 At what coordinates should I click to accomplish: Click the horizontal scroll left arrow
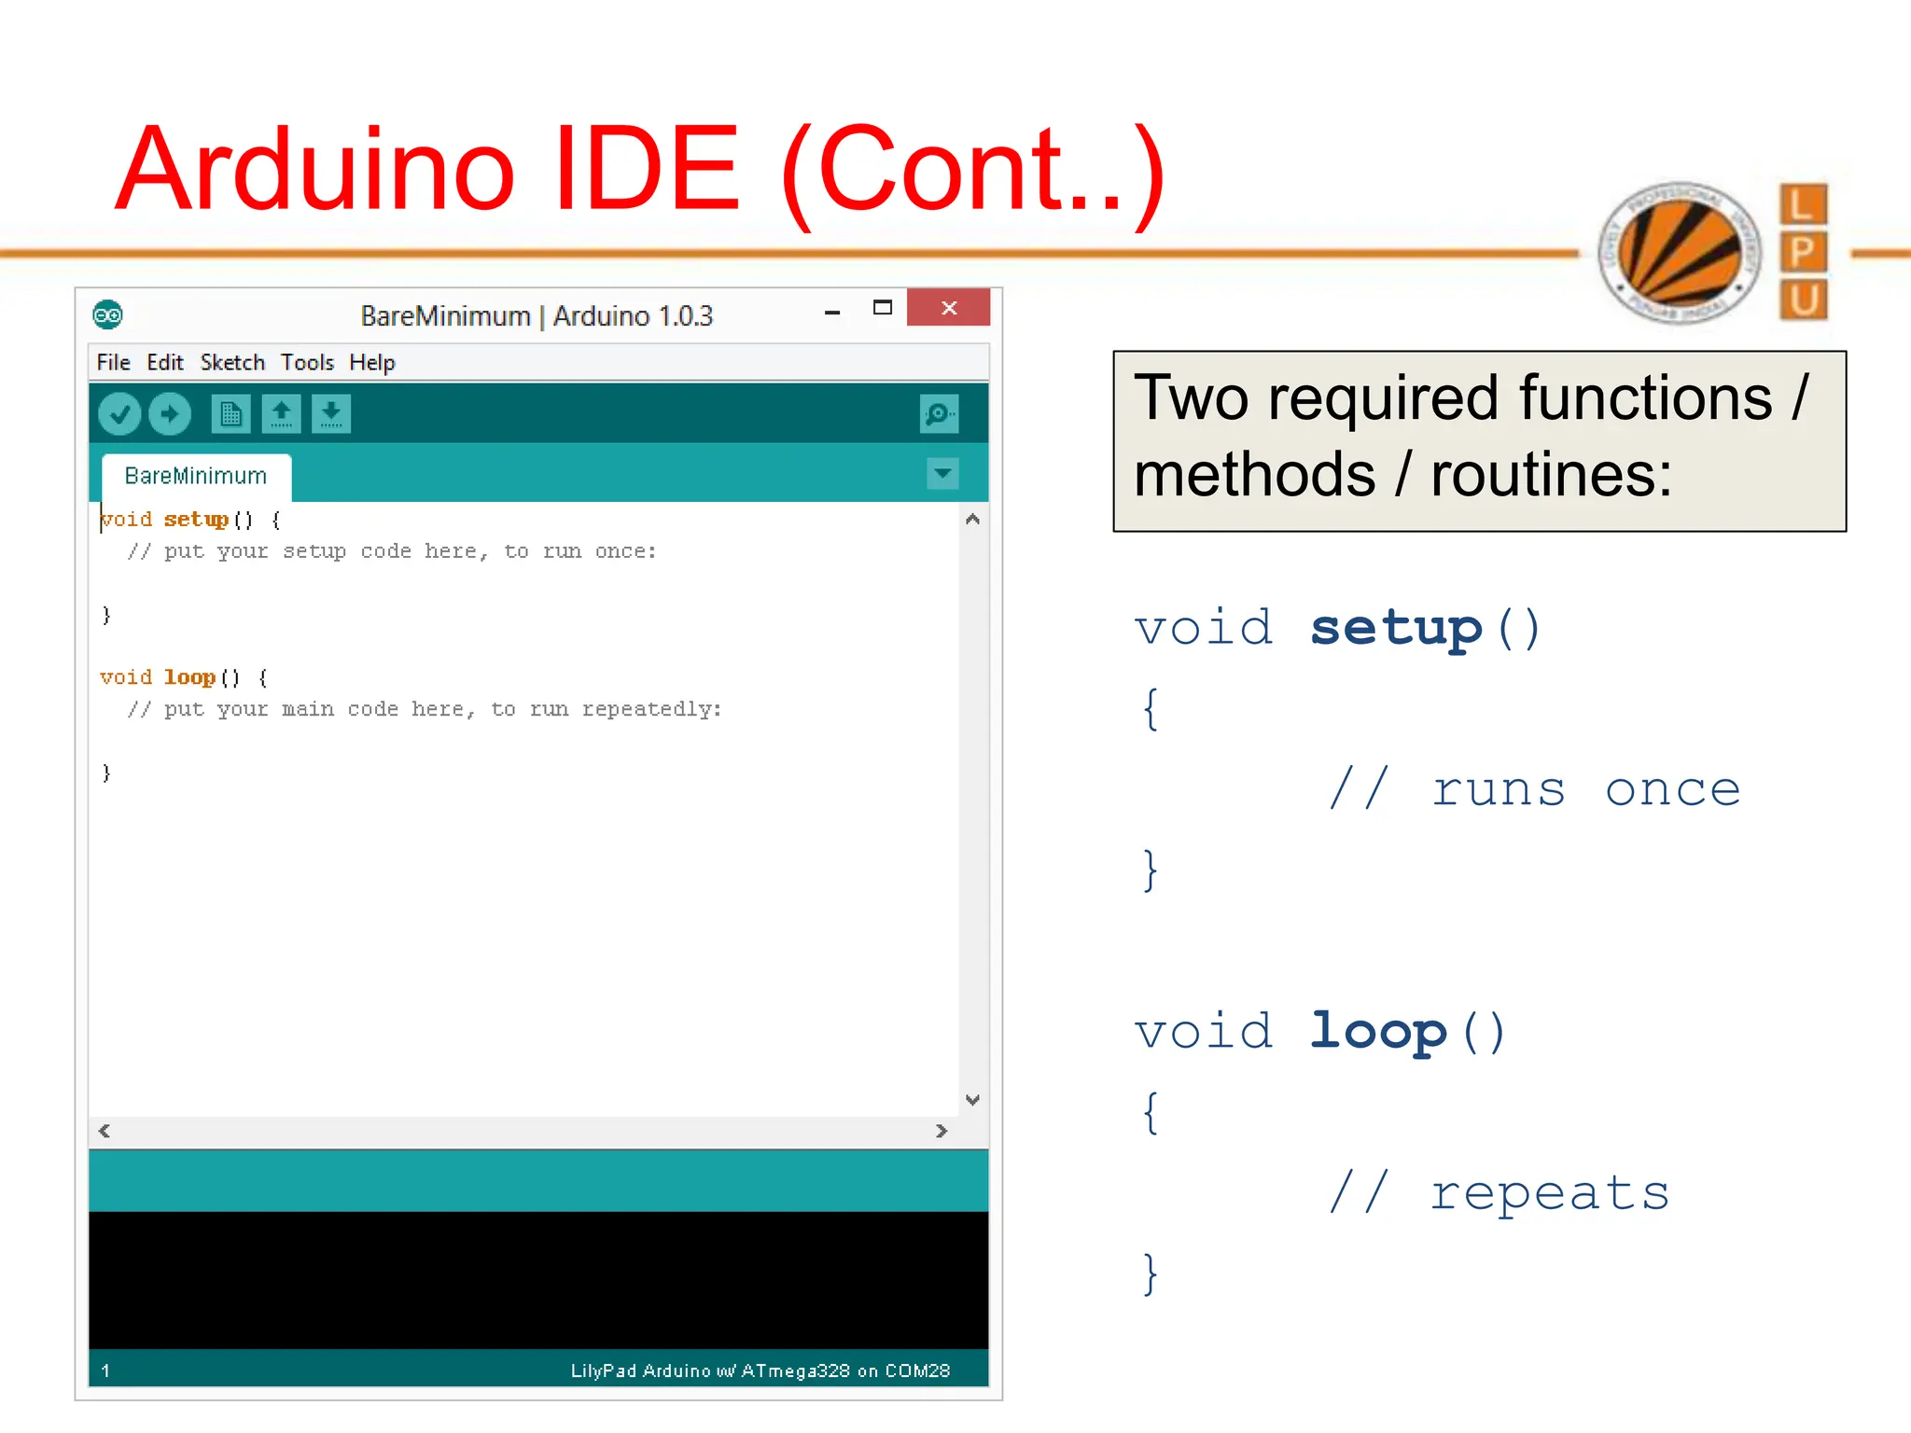[105, 1131]
